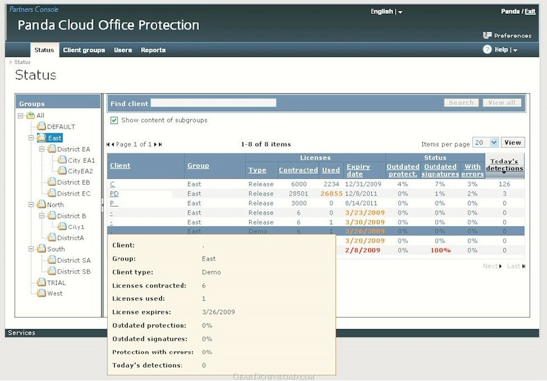Sort by Used licenses column
The height and width of the screenshot is (381, 547).
pos(331,170)
